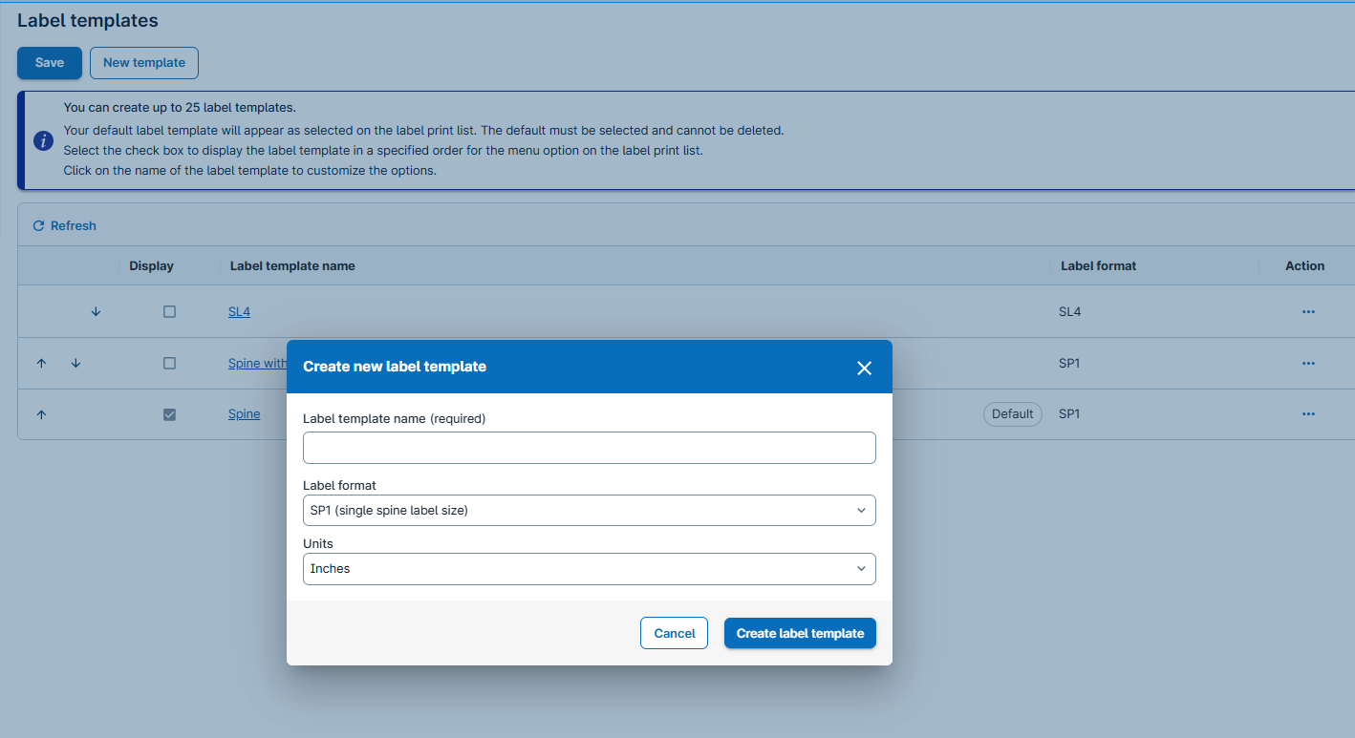
Task: Click the move down arrow for Spine with row
Action: click(76, 363)
